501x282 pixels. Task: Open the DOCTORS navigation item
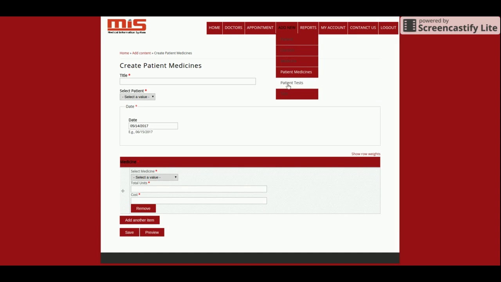coord(233,28)
